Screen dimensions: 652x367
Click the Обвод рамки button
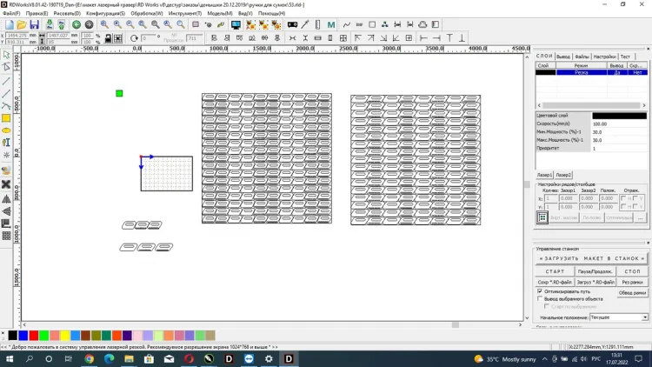point(632,293)
